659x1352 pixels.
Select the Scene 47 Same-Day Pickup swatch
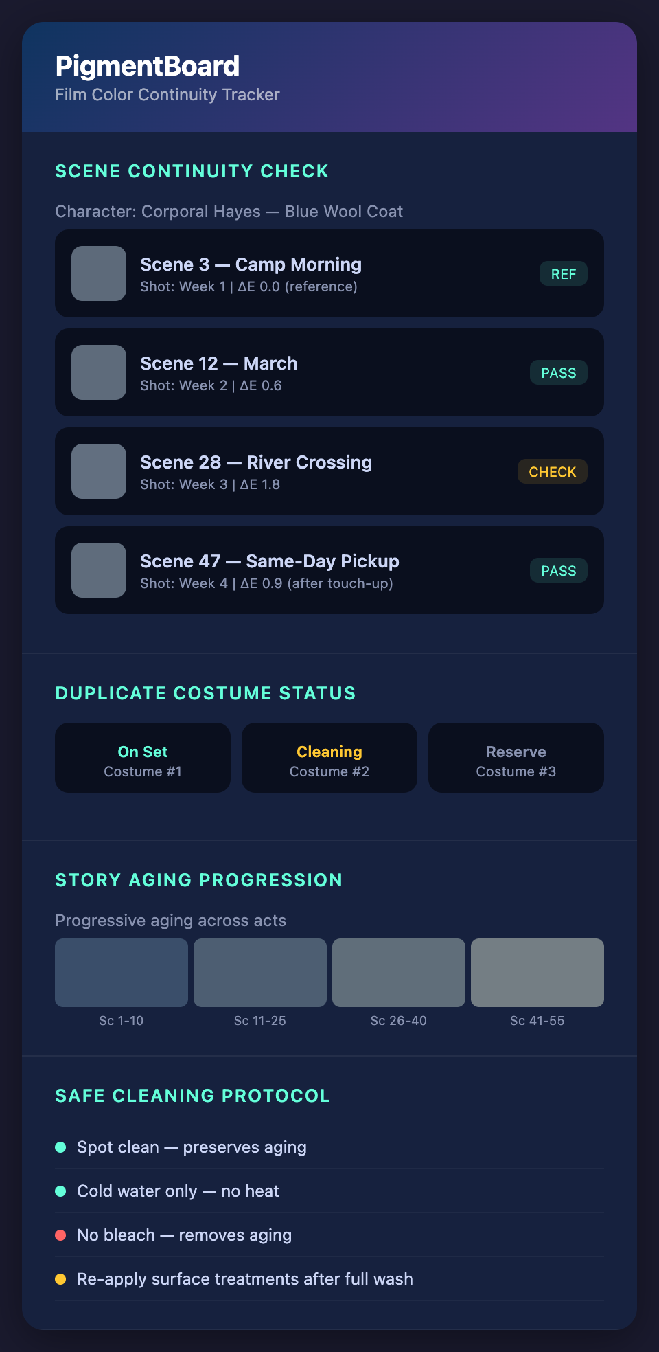[x=99, y=570]
